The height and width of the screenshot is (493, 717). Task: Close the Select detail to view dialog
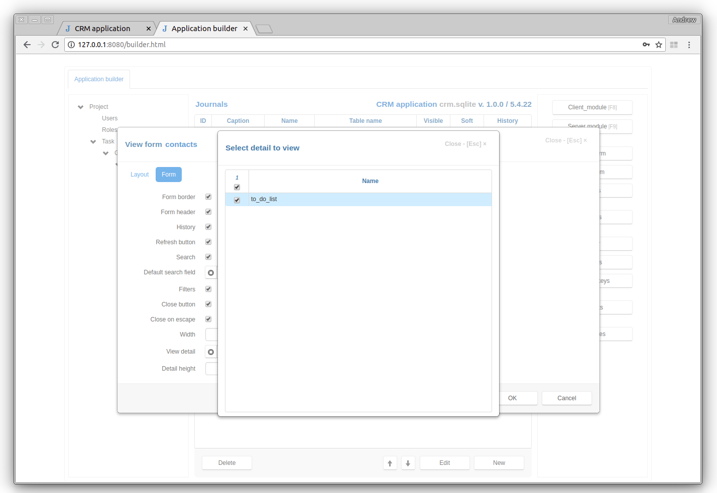[x=465, y=144]
